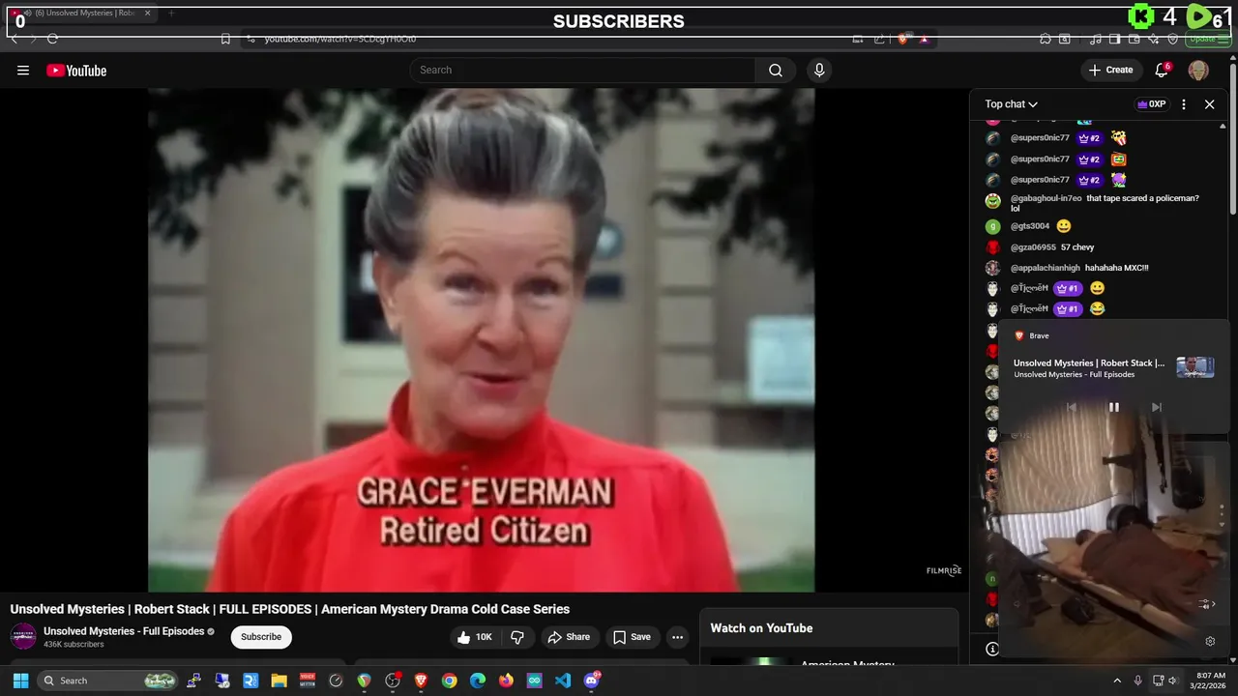The height and width of the screenshot is (696, 1238).
Task: Pause media in Brave media popup
Action: tap(1113, 407)
